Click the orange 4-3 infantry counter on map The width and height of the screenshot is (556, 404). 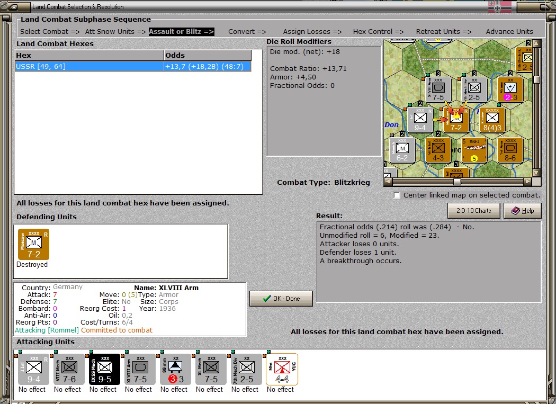[x=438, y=150]
